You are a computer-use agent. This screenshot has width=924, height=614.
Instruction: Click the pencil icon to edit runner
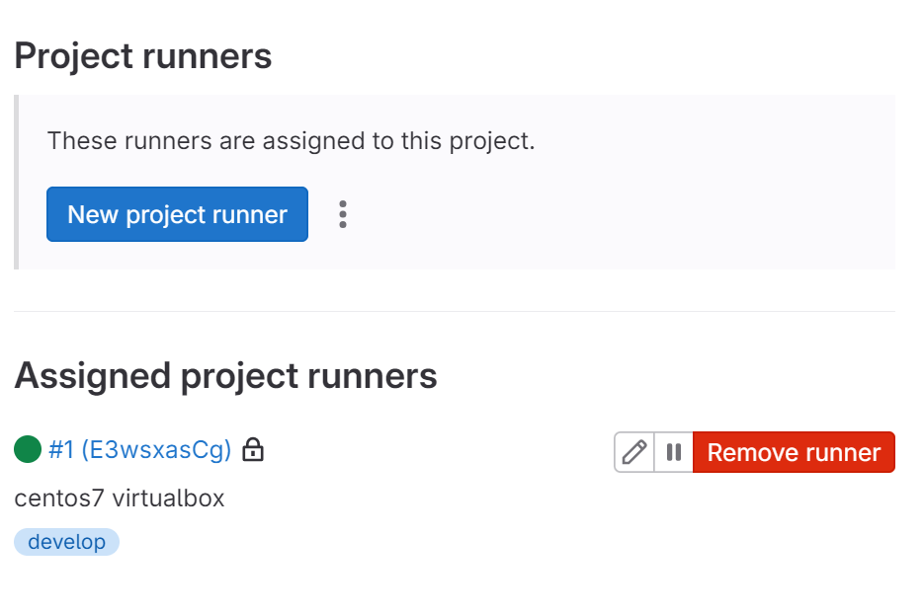(634, 452)
